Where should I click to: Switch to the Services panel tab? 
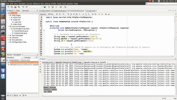point(25,11)
